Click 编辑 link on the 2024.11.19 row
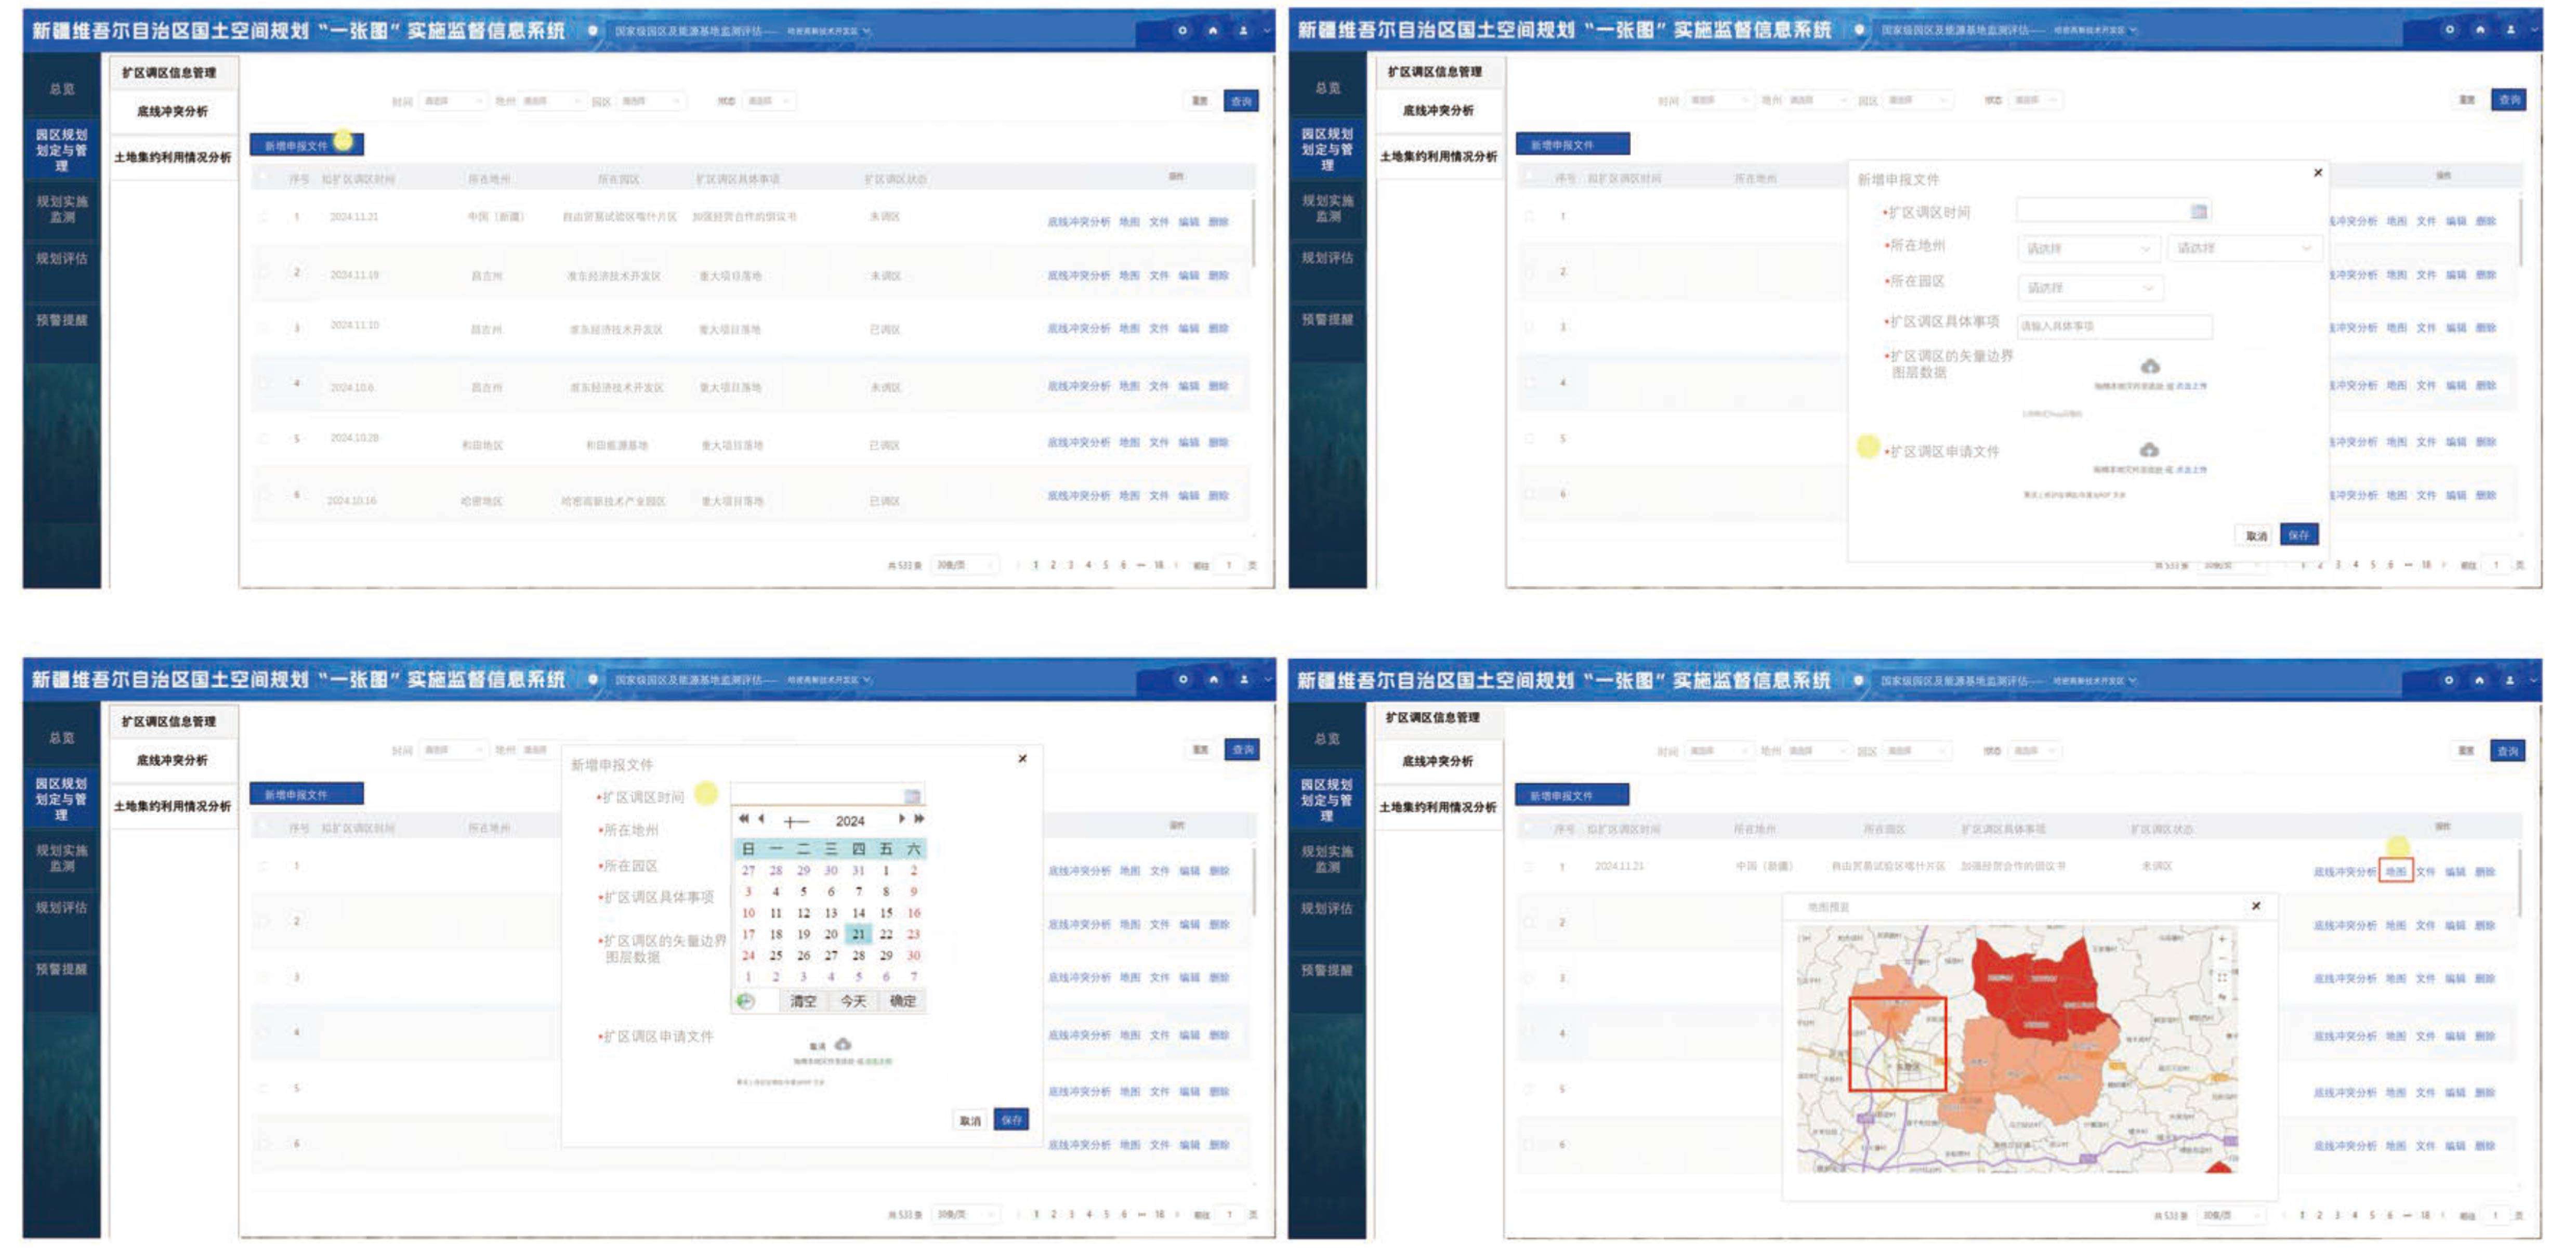Viewport: 2576px width, 1249px height. point(1189,275)
